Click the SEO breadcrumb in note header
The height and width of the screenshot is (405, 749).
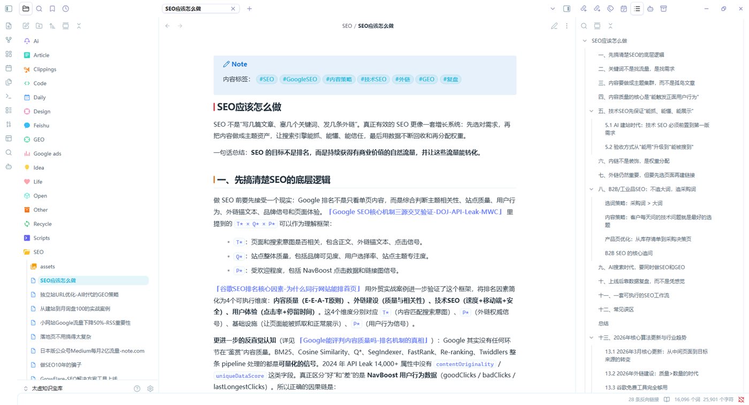point(347,26)
